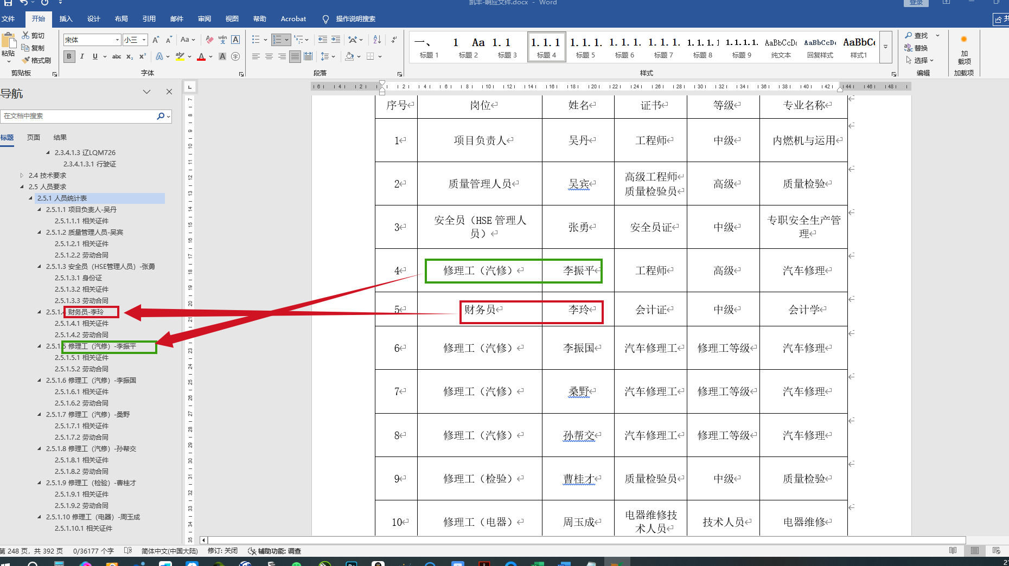Viewport: 1009px width, 566px height.
Task: Click the Sort A-Z icon
Action: [x=378, y=40]
